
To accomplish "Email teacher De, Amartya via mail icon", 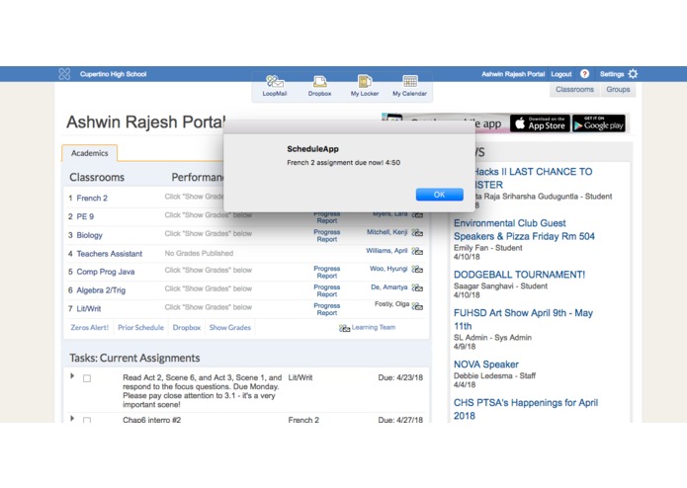I will point(417,288).
